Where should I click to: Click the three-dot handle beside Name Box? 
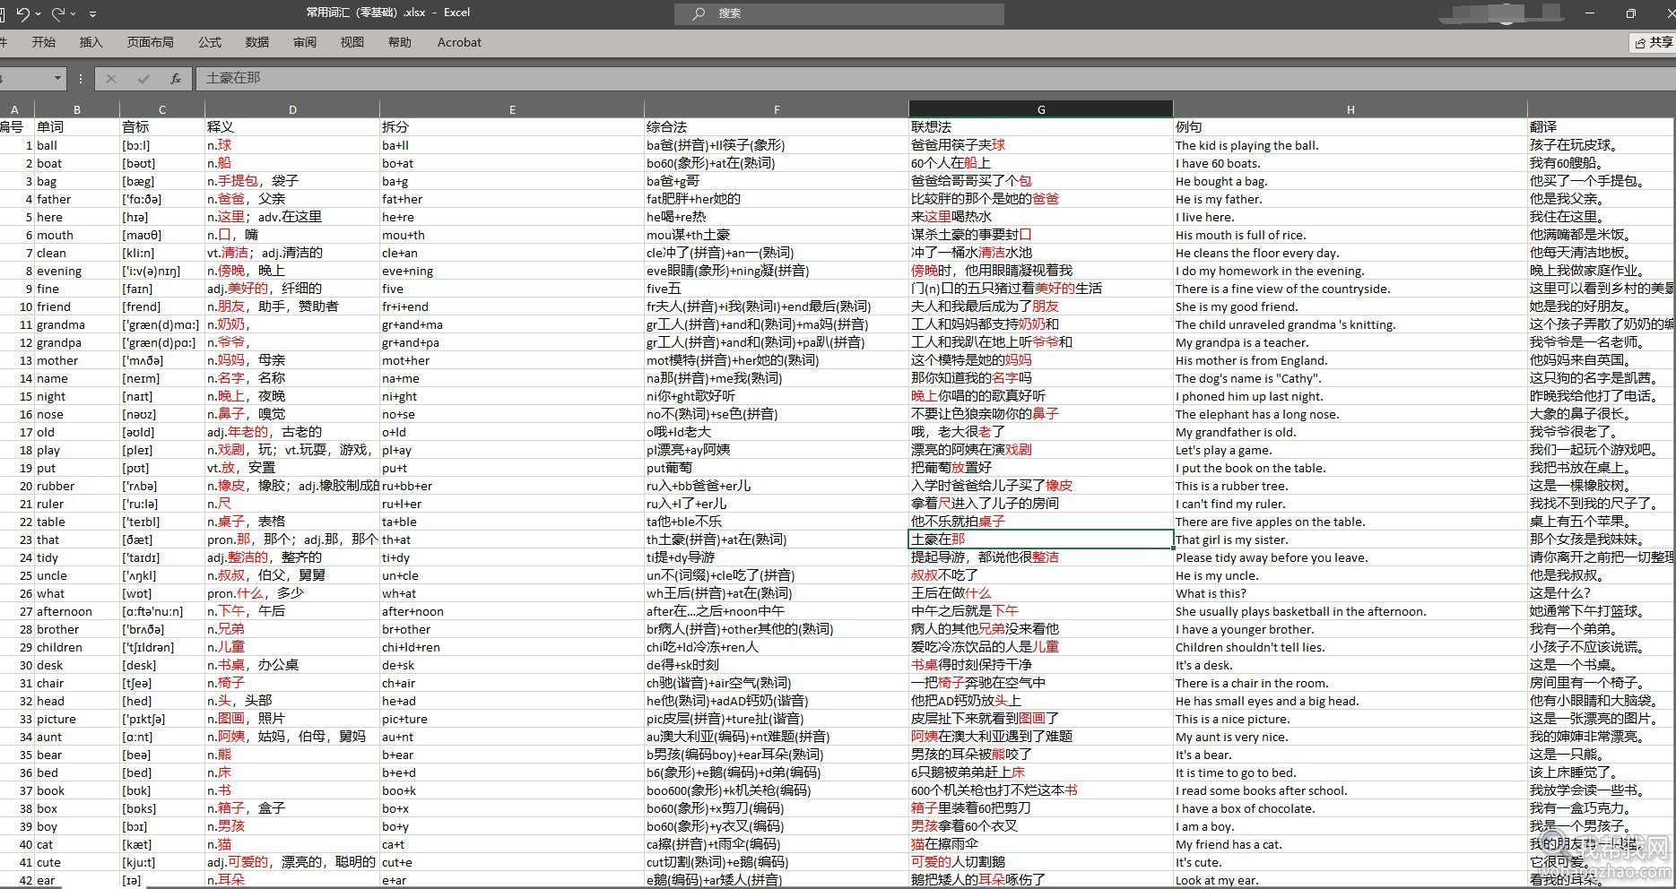81,79
